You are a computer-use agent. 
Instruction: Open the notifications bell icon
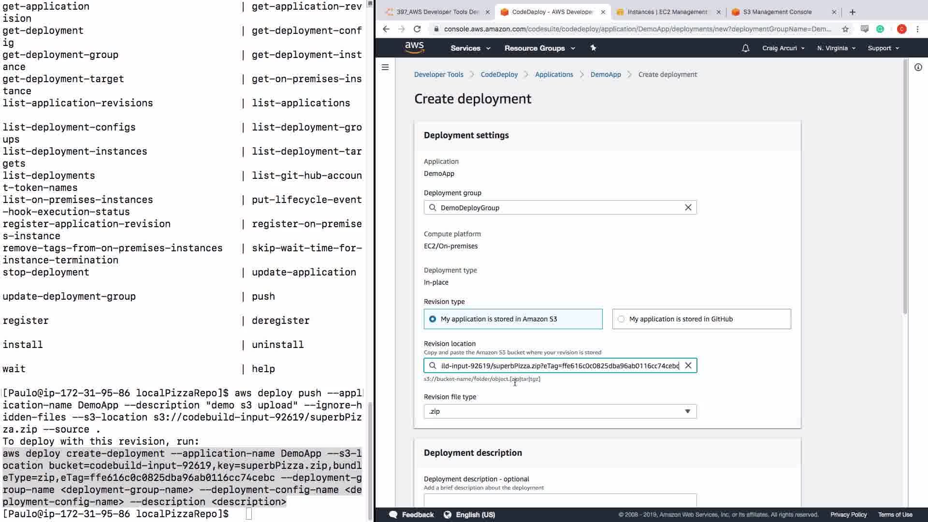pos(745,48)
